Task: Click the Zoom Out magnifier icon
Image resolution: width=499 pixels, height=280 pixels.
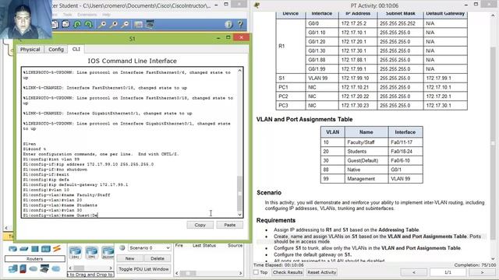Action: [125, 24]
